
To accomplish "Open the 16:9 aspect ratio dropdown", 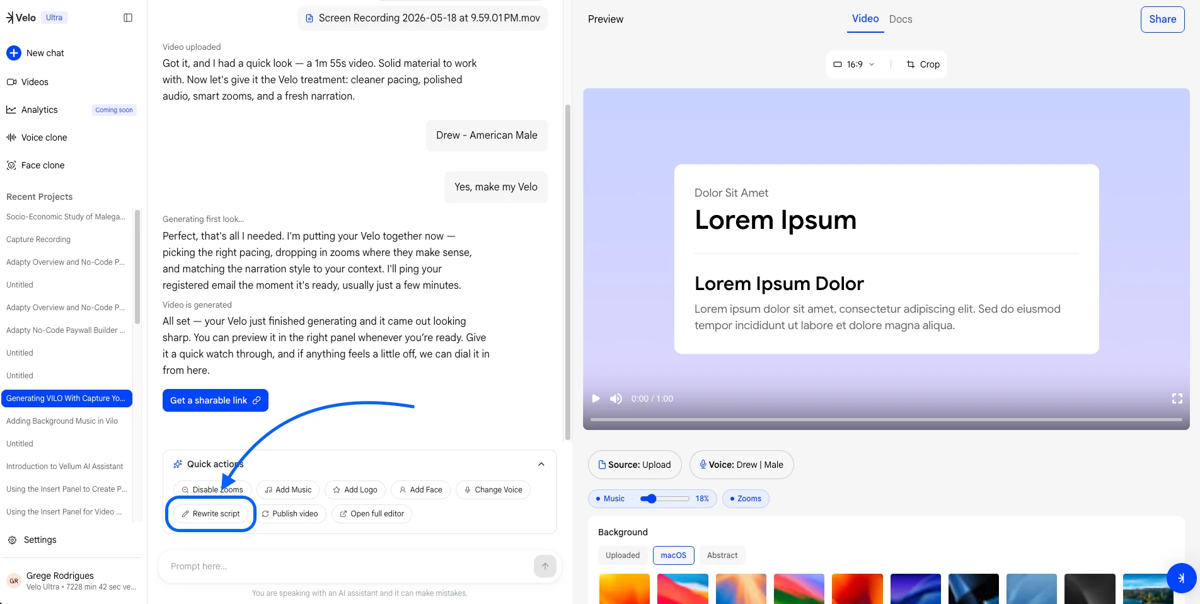I will tap(854, 64).
